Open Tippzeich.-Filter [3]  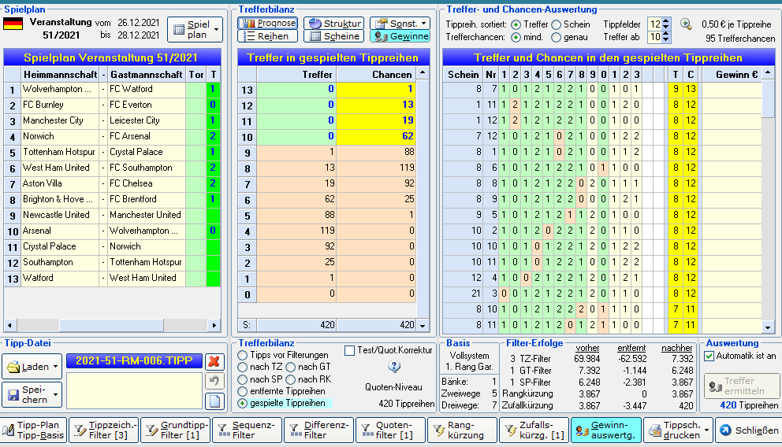104,430
